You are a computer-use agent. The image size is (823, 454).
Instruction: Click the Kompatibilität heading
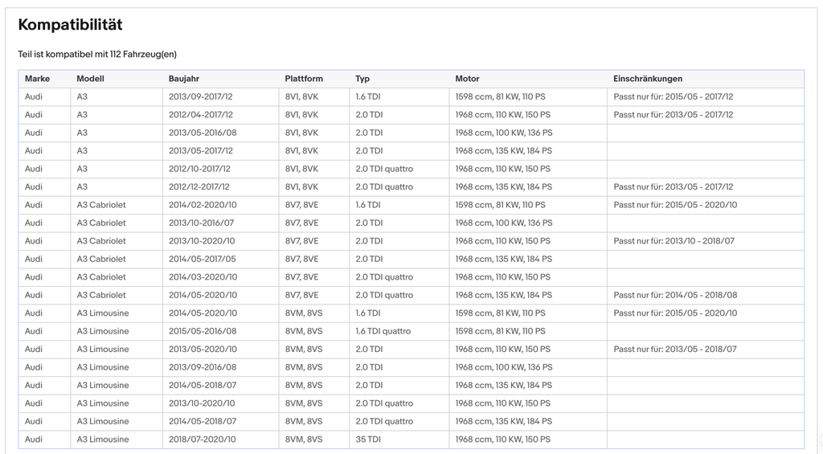point(71,25)
